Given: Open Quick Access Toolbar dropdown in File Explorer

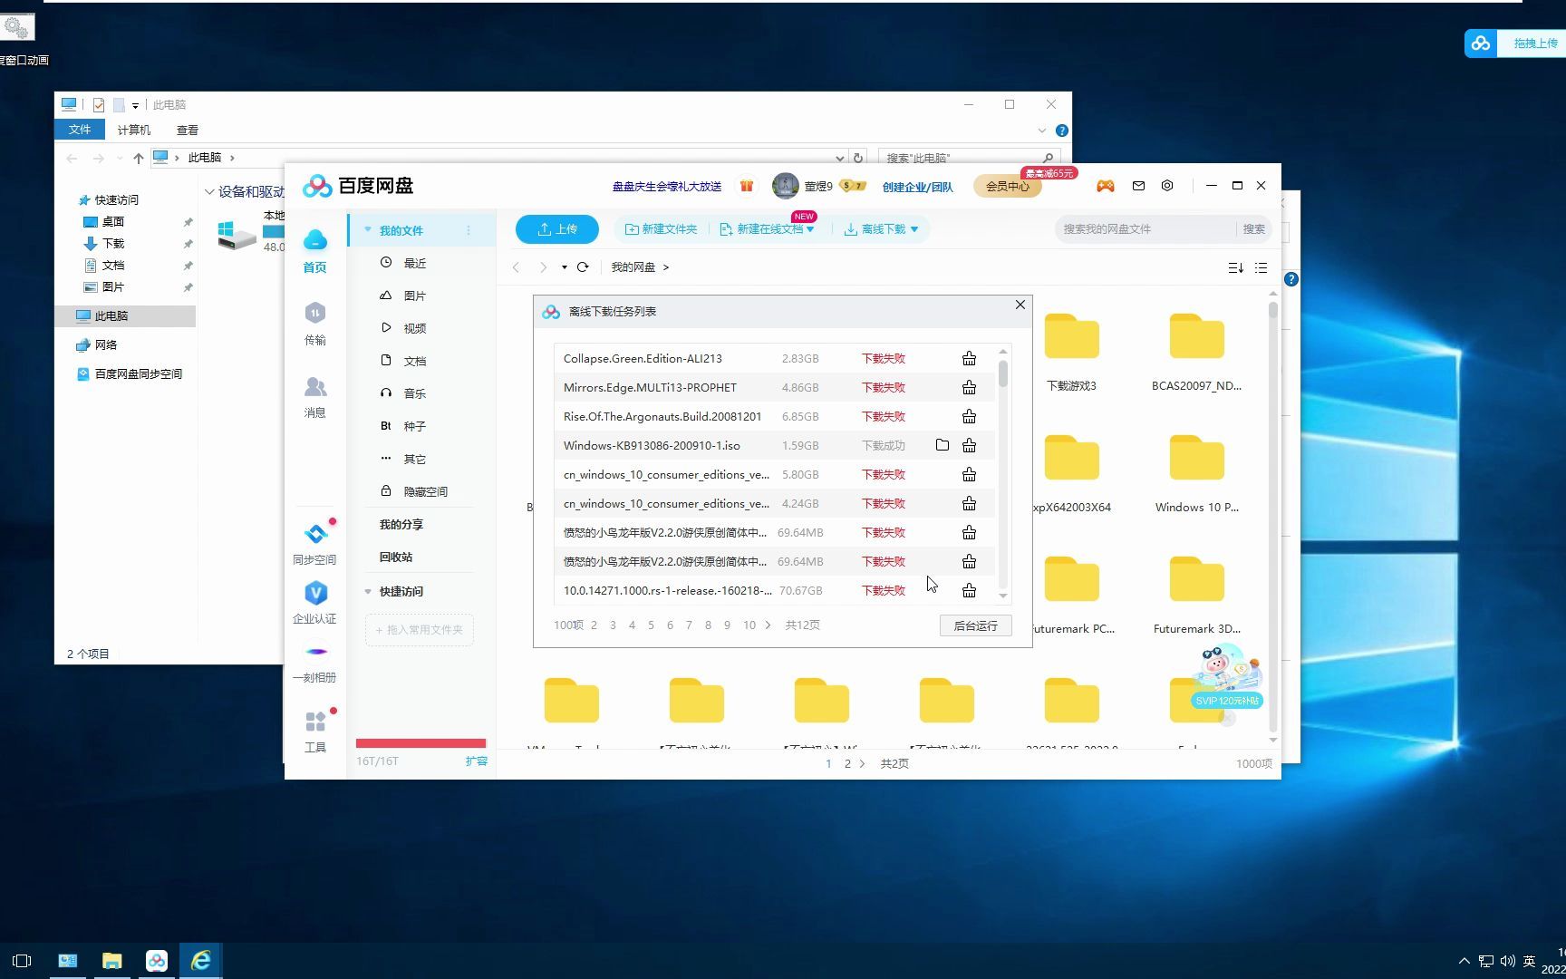Looking at the screenshot, I should click(135, 105).
